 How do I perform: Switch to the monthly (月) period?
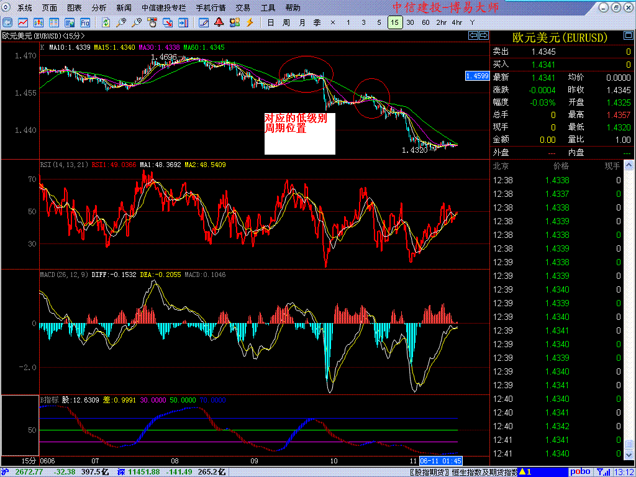point(302,22)
